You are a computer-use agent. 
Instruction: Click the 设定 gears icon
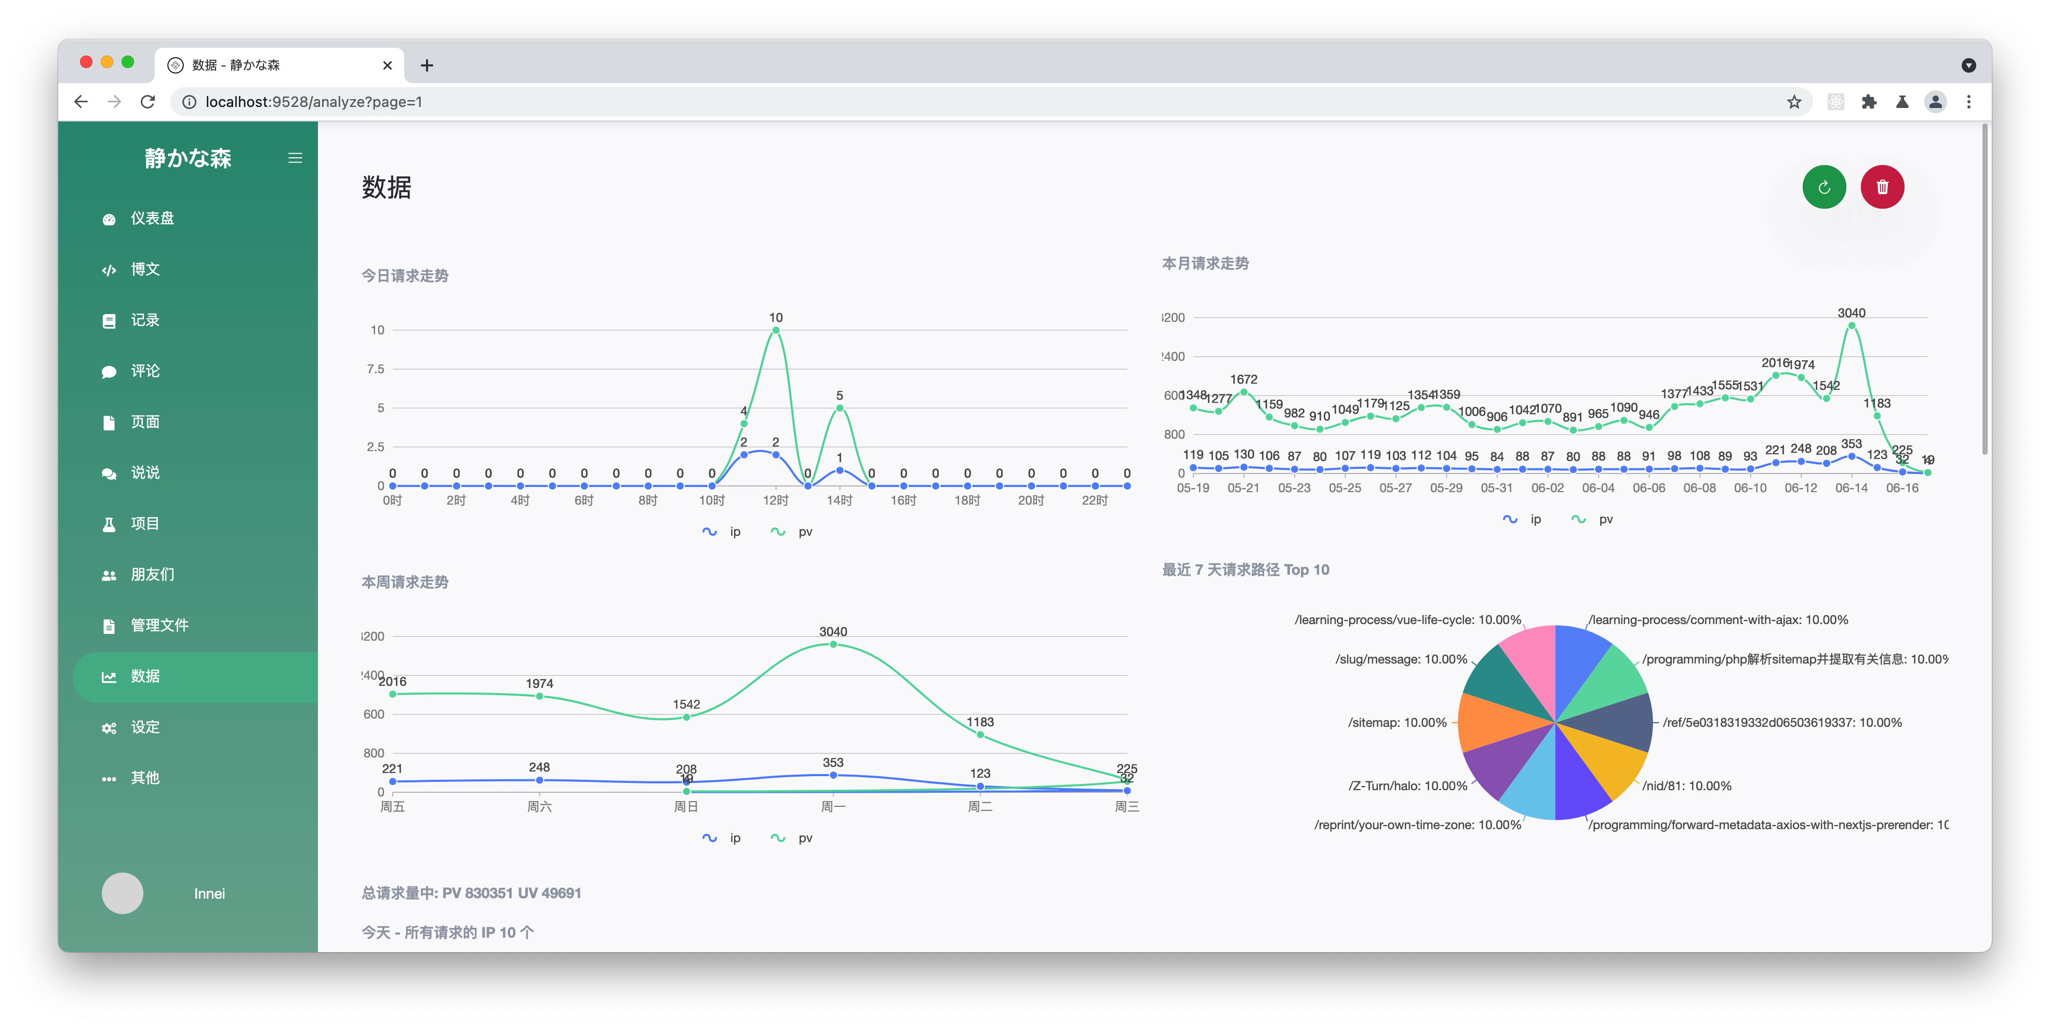109,727
